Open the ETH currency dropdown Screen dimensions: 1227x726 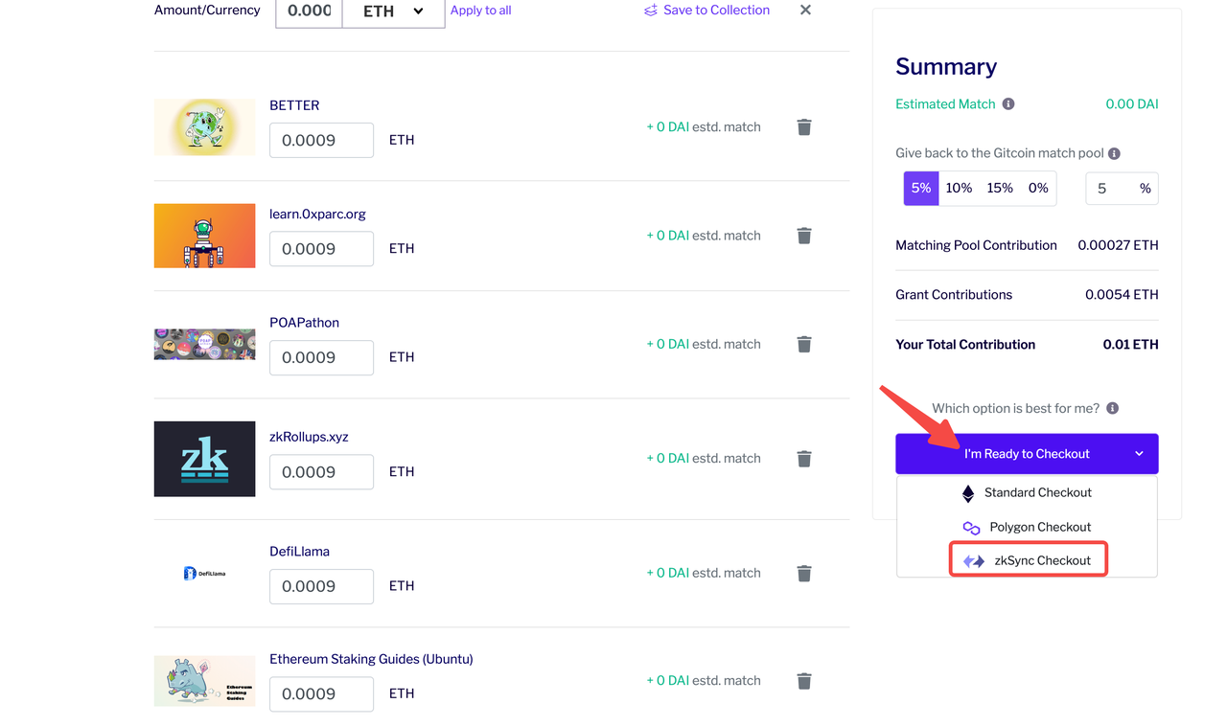[x=393, y=11]
